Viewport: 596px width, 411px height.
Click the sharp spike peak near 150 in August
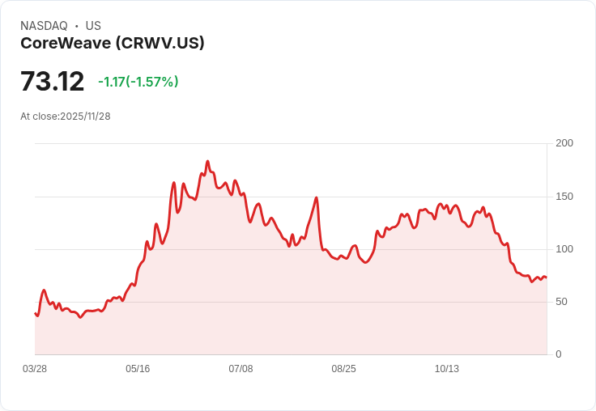tap(317, 197)
